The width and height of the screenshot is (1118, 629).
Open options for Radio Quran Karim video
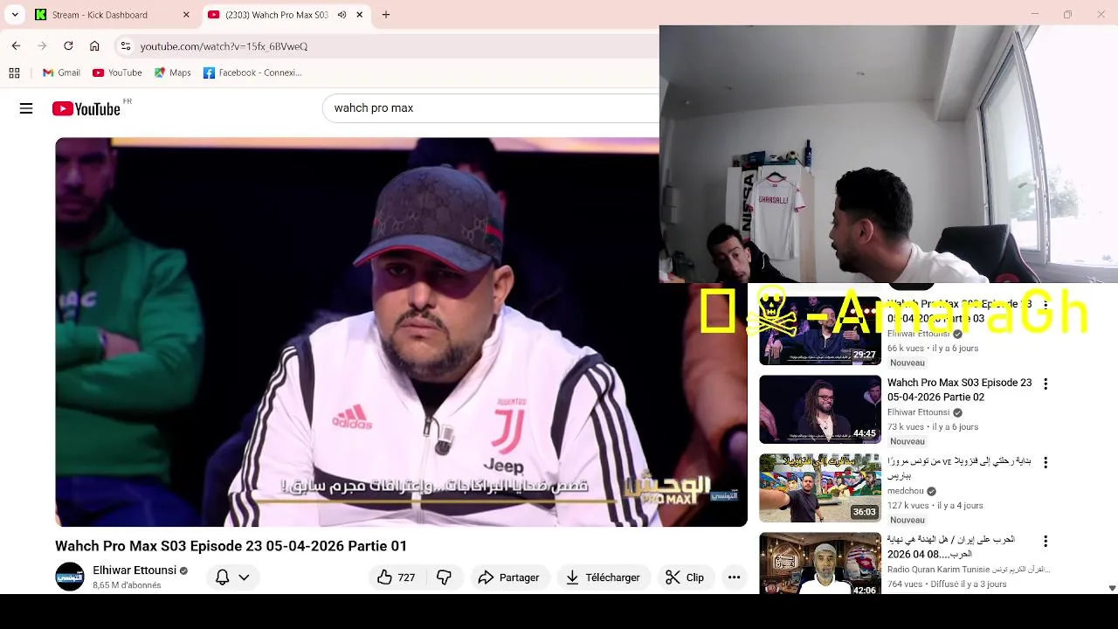click(1045, 541)
